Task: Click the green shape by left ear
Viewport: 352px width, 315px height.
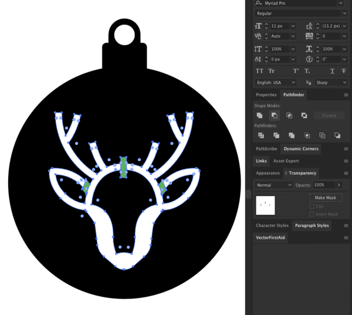Action: click(x=86, y=187)
